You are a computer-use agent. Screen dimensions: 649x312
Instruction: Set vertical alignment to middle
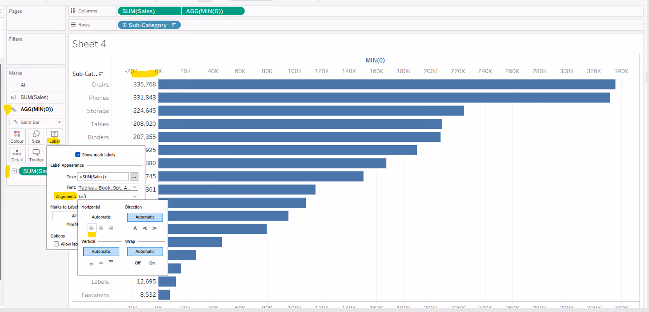[101, 263]
